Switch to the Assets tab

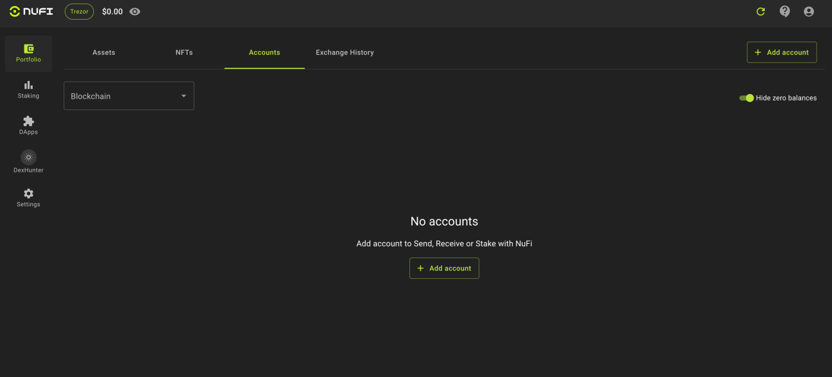pos(104,52)
